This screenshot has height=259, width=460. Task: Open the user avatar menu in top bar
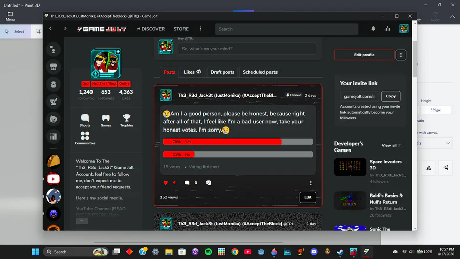[x=404, y=29]
